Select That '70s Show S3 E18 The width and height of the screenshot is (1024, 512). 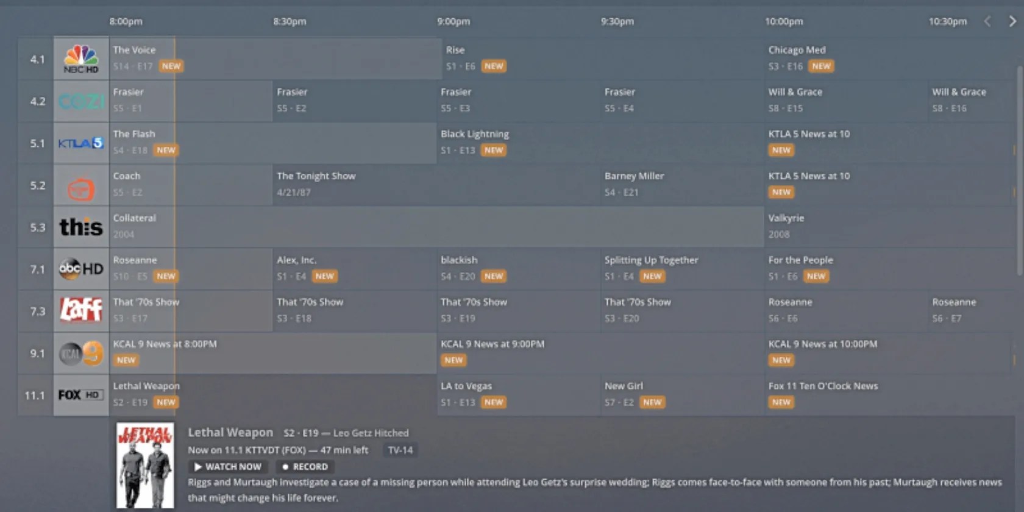pos(355,311)
